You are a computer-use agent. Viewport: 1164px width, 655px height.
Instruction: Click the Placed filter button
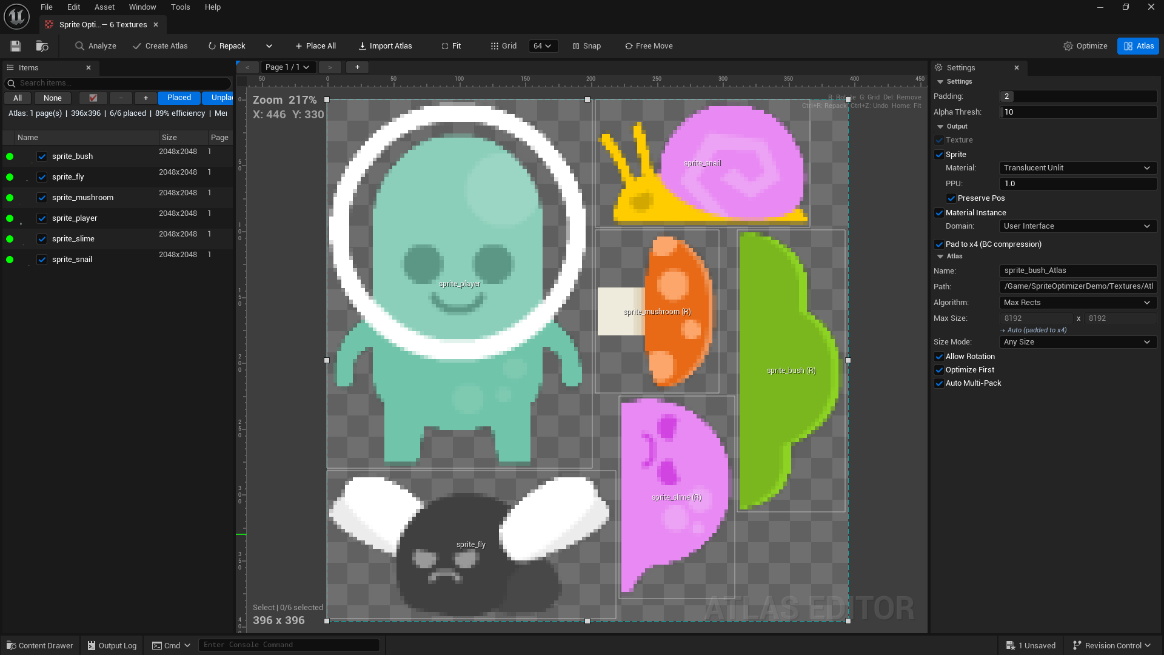pos(178,98)
